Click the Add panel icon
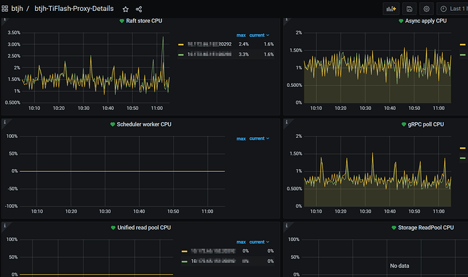 click(391, 9)
